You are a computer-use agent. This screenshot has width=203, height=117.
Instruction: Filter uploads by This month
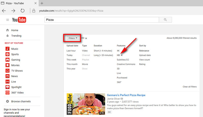pos(72,64)
